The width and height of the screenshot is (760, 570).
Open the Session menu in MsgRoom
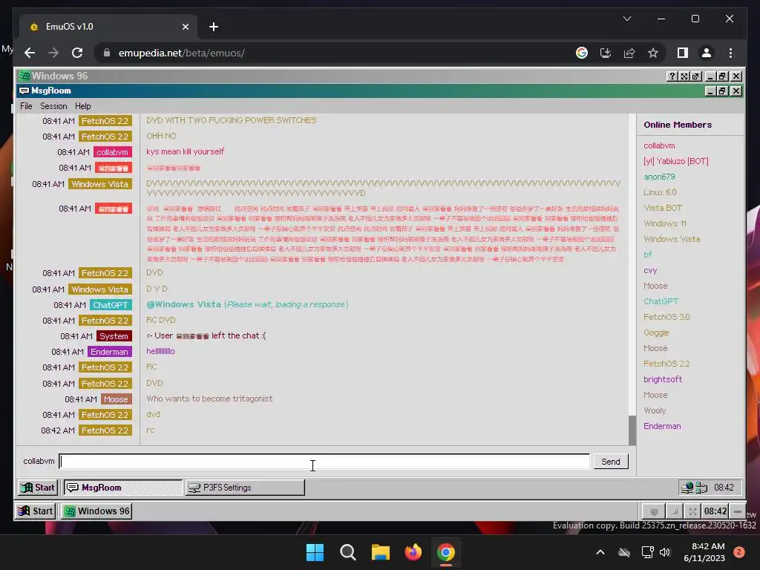coord(53,106)
